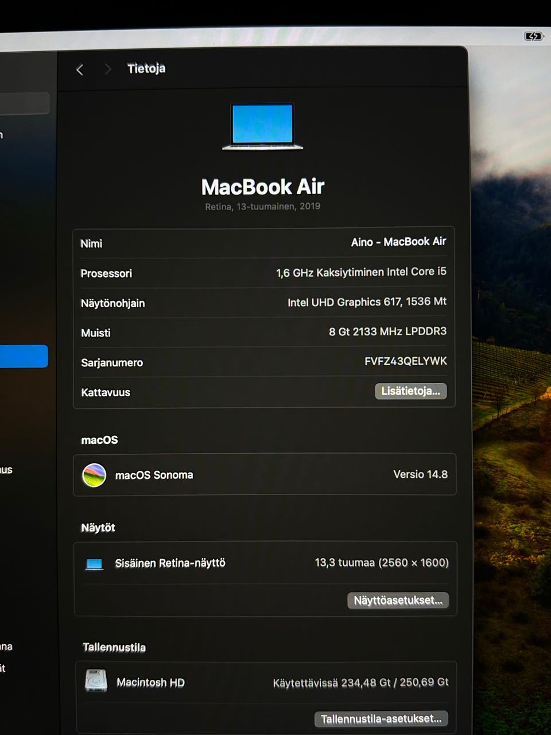
Task: Click the Muisti label
Action: coord(96,333)
